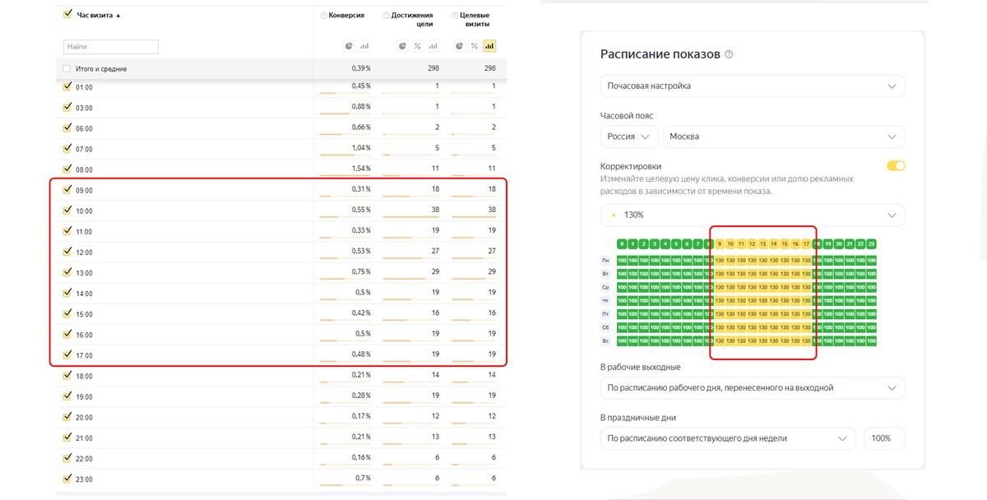
Task: Open the help icon beside Расписание показов
Action: coord(729,55)
